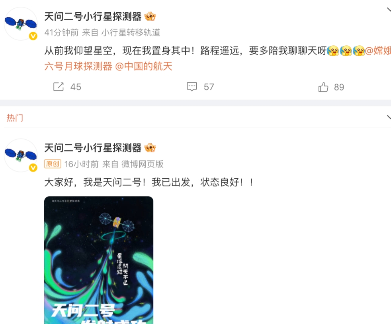Click the repost icon with count 45
Image resolution: width=391 pixels, height=324 pixels.
59,87
